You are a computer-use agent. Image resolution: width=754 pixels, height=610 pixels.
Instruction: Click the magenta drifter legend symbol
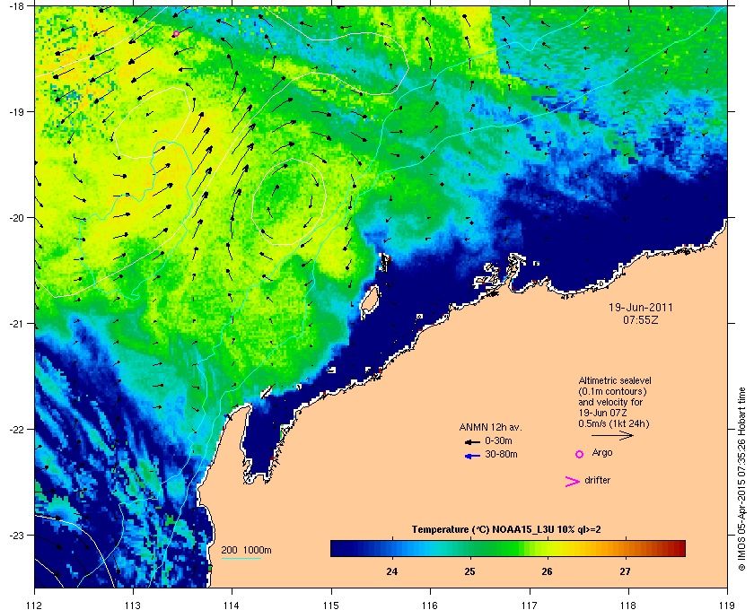pyautogui.click(x=573, y=482)
